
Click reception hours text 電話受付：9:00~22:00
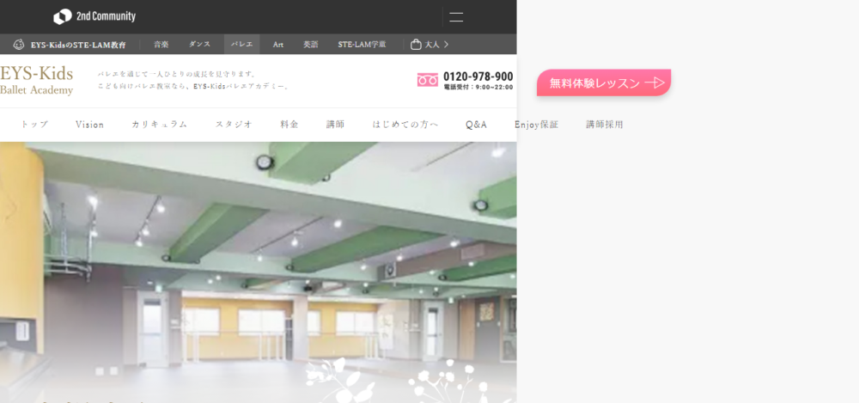[x=478, y=87]
